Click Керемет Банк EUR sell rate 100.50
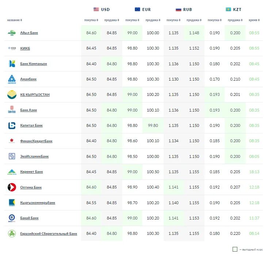 [x=153, y=172]
